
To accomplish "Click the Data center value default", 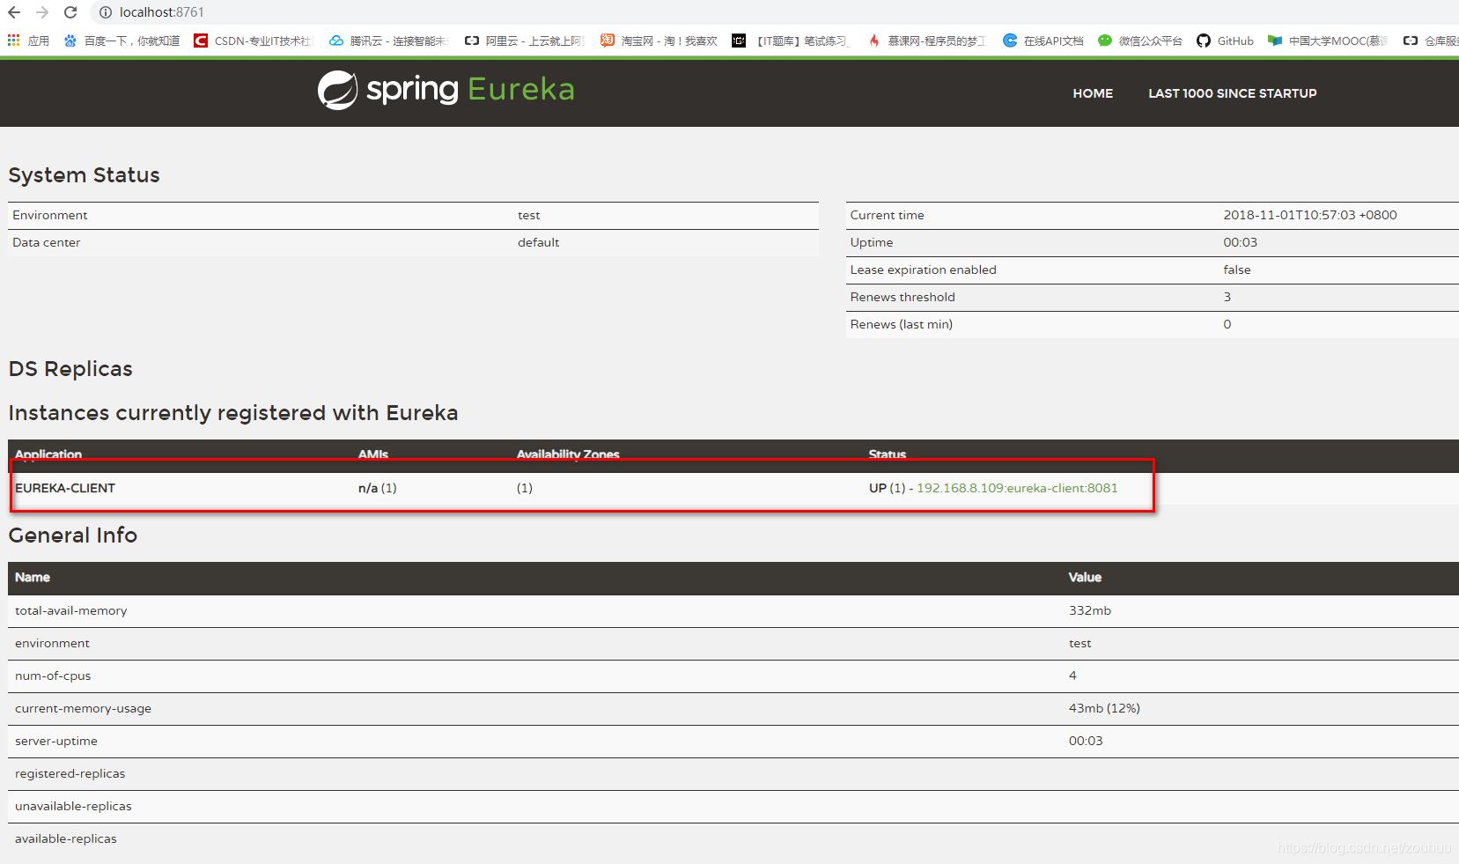I will pos(538,242).
